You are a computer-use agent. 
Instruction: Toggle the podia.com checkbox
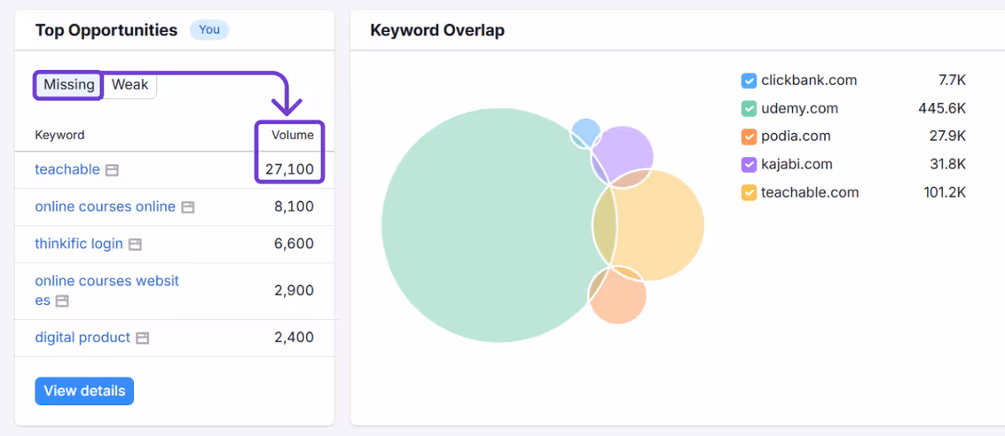(x=750, y=136)
